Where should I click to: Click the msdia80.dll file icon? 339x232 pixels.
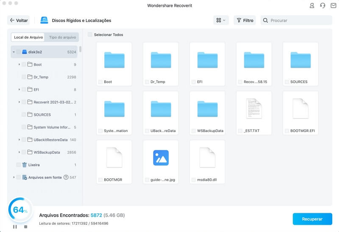click(x=207, y=157)
